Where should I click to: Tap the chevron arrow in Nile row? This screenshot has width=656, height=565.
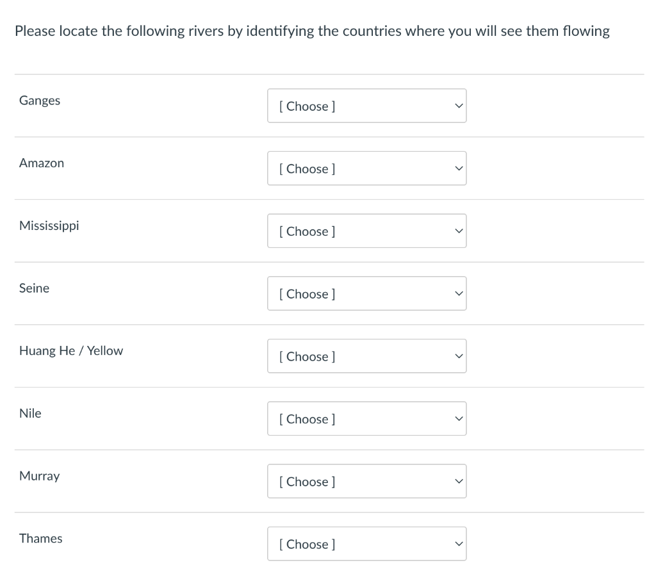(457, 420)
